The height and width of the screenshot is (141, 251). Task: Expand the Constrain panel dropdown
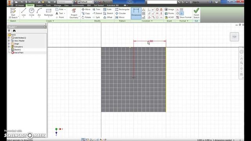tap(147, 21)
